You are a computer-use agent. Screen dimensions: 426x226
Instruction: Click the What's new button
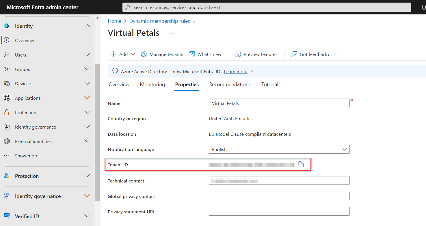pos(205,54)
